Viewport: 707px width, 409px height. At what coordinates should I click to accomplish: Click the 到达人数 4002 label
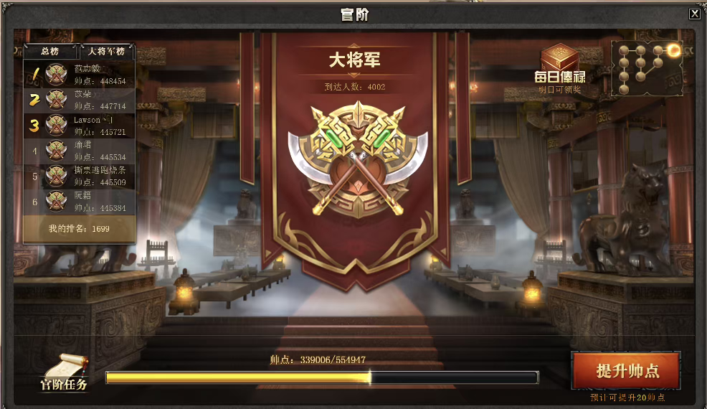pyautogui.click(x=355, y=87)
